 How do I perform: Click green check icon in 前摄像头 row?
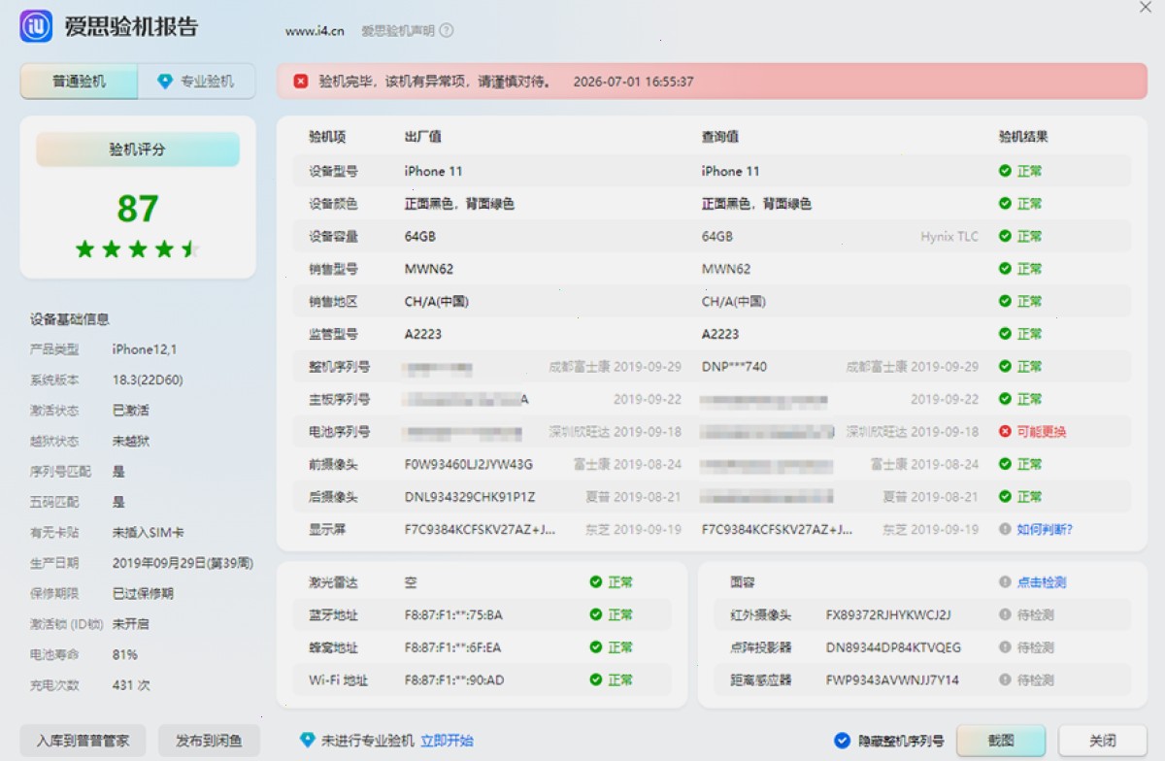[1005, 464]
